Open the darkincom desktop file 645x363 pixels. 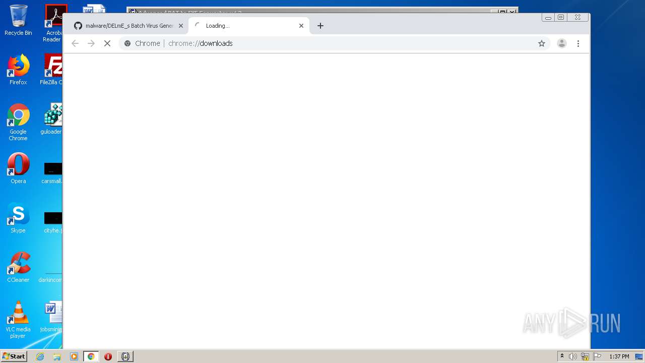coord(50,277)
